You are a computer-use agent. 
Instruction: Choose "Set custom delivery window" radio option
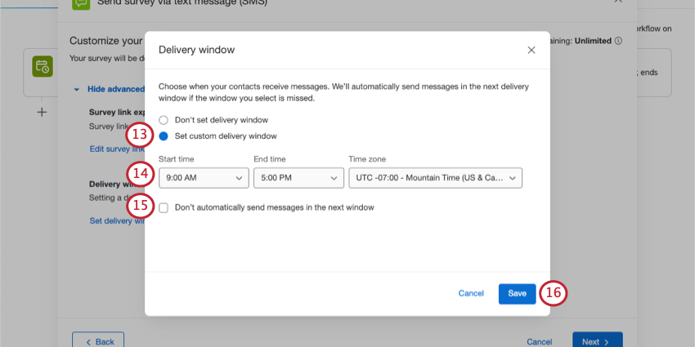coord(164,136)
